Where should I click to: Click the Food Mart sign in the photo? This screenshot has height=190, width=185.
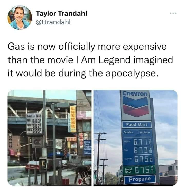pyautogui.click(x=137, y=124)
